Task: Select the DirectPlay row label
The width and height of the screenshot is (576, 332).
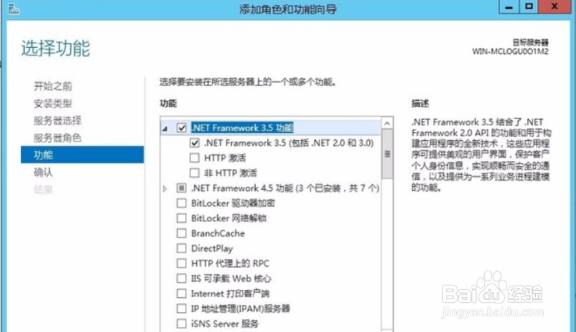Action: 212,248
